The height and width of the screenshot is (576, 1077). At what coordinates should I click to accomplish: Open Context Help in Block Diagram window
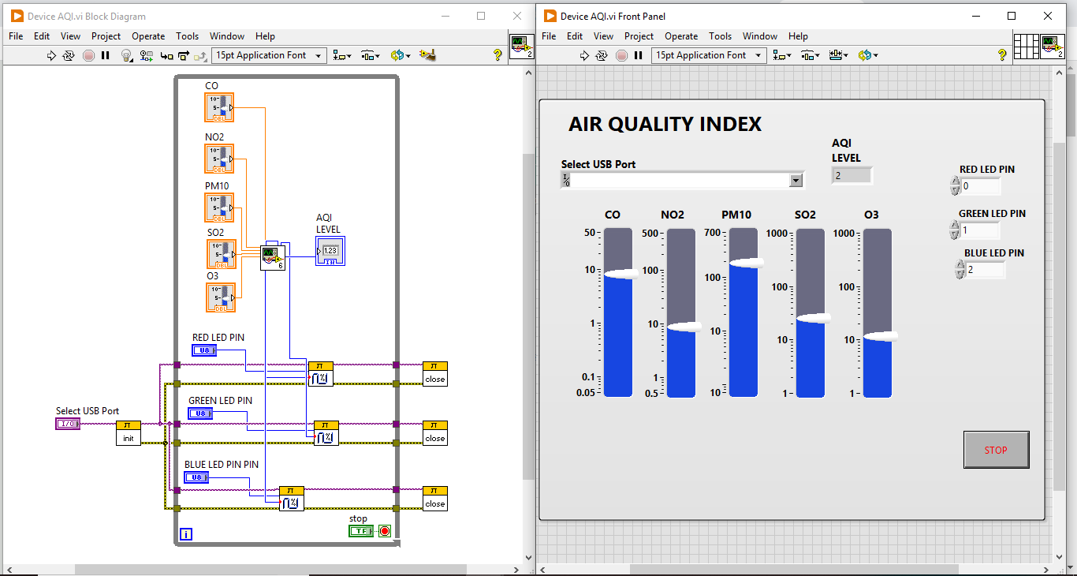pyautogui.click(x=498, y=55)
